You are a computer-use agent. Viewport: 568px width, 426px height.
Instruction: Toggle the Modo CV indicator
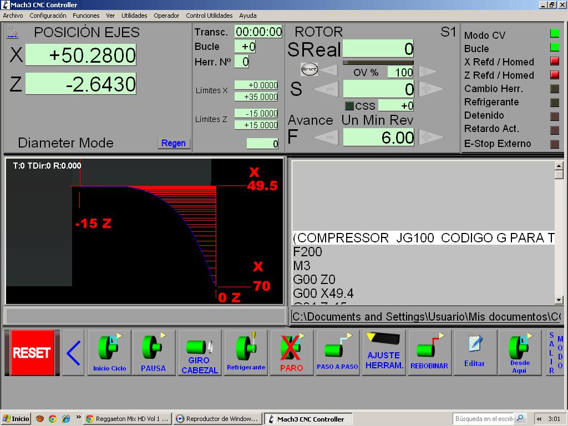click(x=554, y=34)
